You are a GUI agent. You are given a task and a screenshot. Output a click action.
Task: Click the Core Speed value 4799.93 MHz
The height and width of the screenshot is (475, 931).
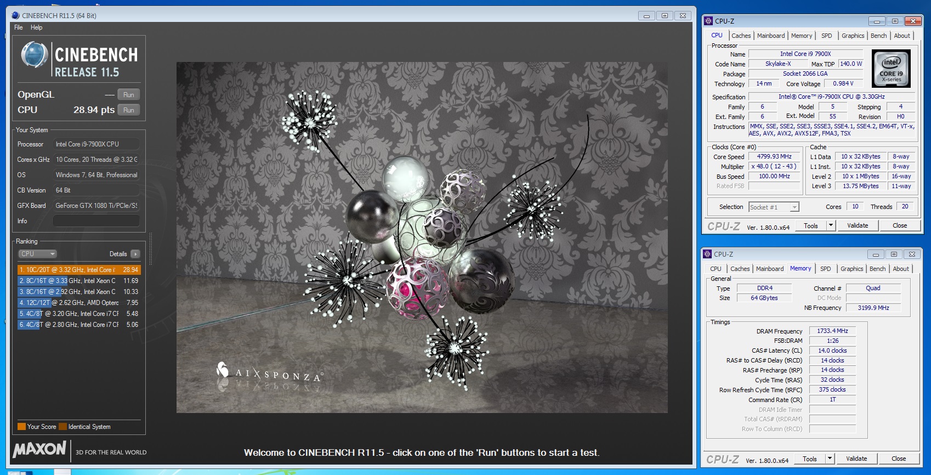coord(774,156)
